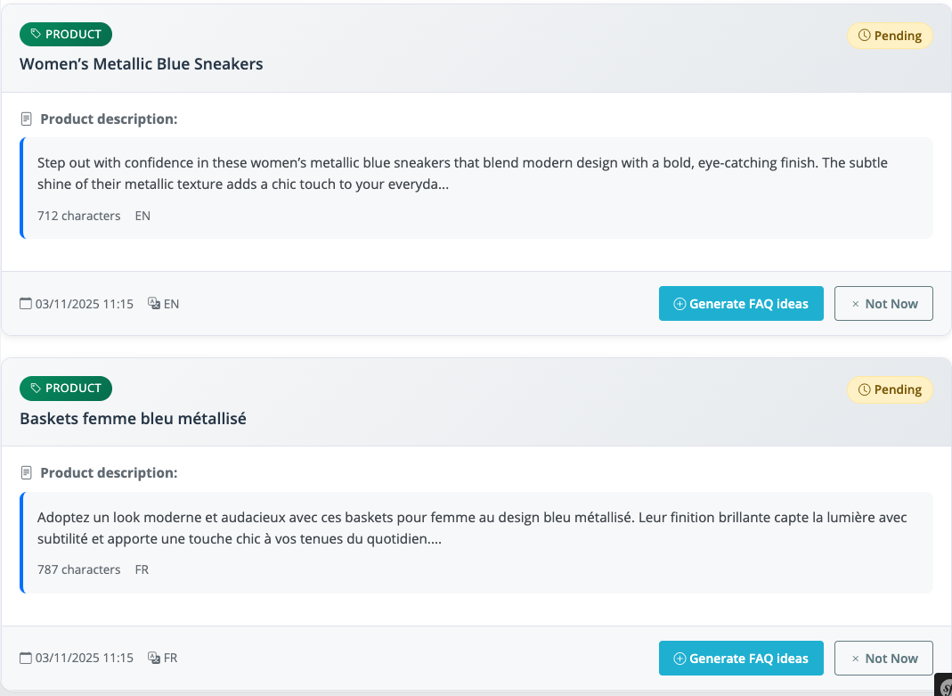
Task: Click the document icon above the French description
Action: [x=27, y=473]
